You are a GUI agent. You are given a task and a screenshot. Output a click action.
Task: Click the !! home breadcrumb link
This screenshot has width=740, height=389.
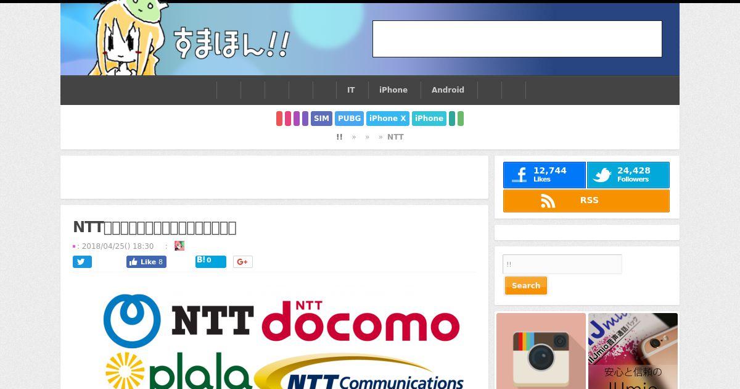(339, 137)
